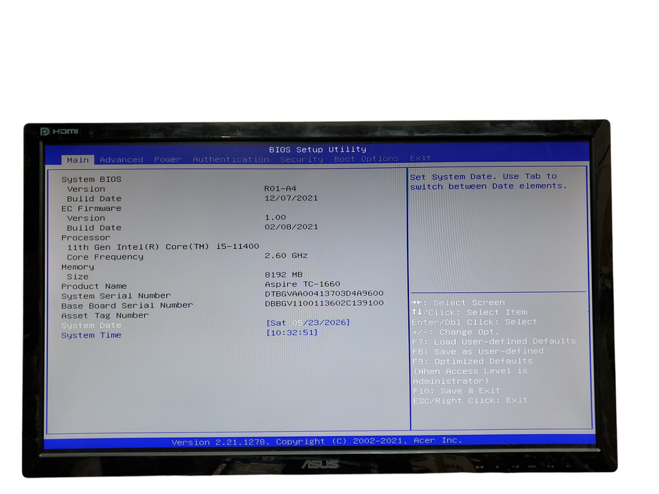Click the System Serial Number label

116,296
